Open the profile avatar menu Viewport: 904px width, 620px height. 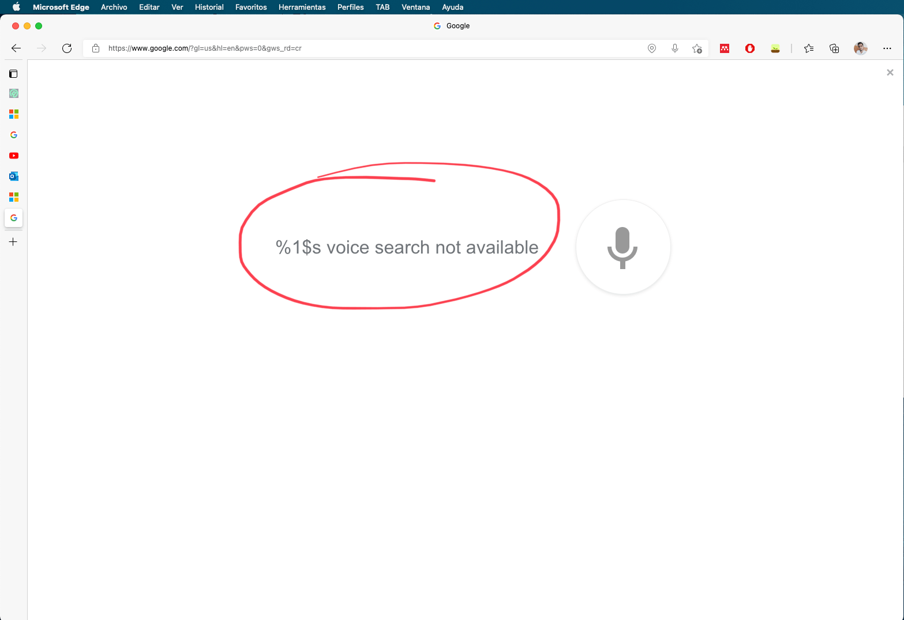pyautogui.click(x=861, y=48)
